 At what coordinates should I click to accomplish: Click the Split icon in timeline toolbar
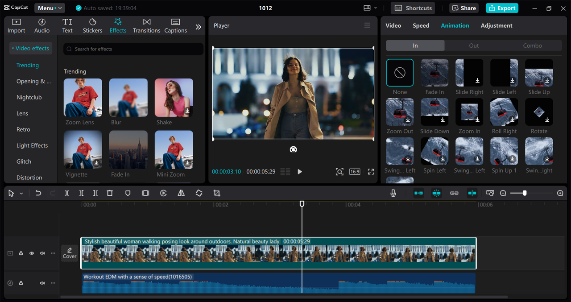(x=67, y=193)
